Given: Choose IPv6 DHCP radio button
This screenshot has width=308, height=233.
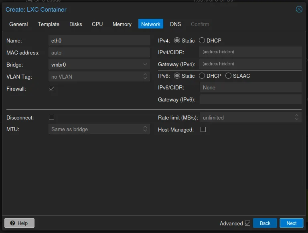Looking at the screenshot, I should coord(202,76).
